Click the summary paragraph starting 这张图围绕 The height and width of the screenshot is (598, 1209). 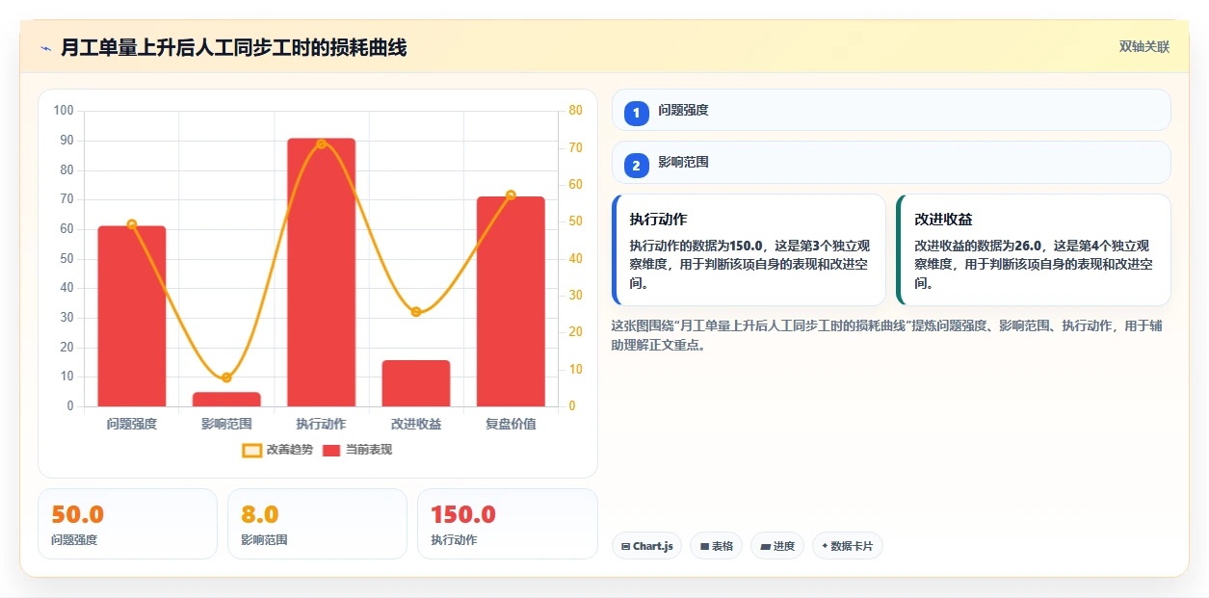[887, 335]
